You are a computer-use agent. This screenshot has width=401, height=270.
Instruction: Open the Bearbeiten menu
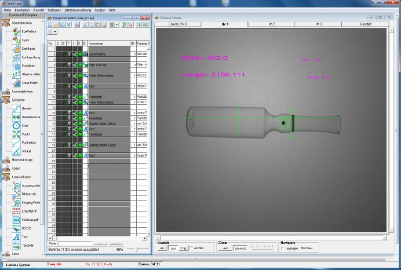(x=22, y=10)
